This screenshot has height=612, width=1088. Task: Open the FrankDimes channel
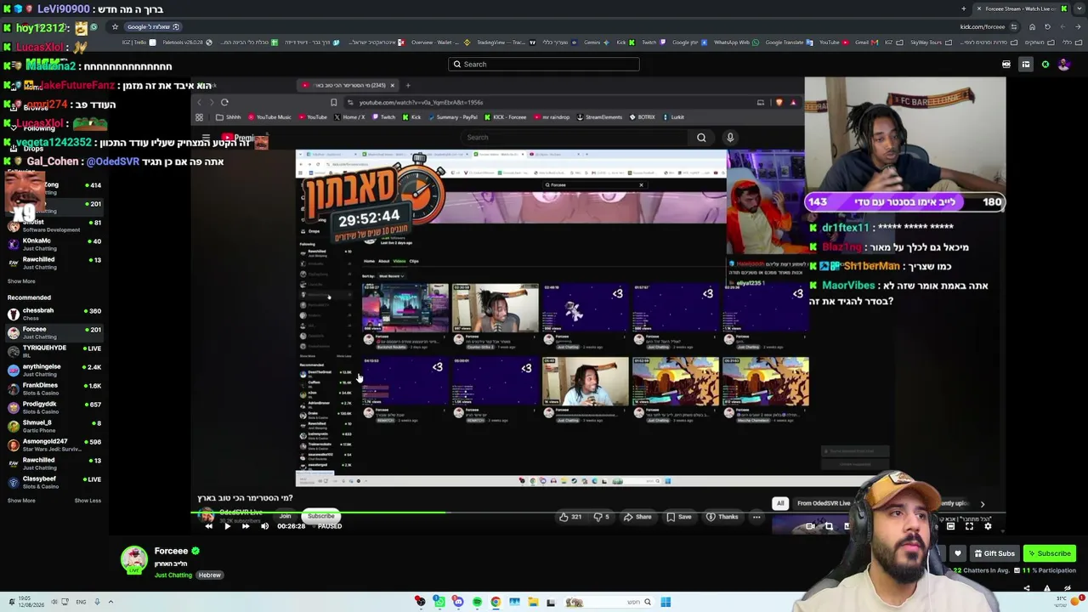[53, 389]
